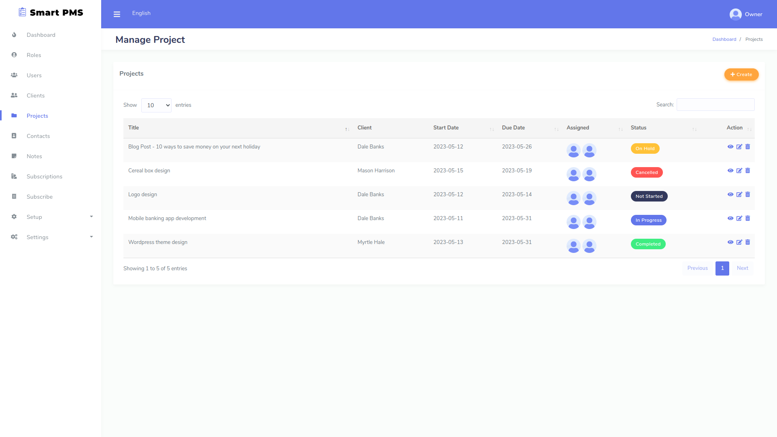Delete the Logo design project
This screenshot has width=777, height=437.
(x=748, y=195)
